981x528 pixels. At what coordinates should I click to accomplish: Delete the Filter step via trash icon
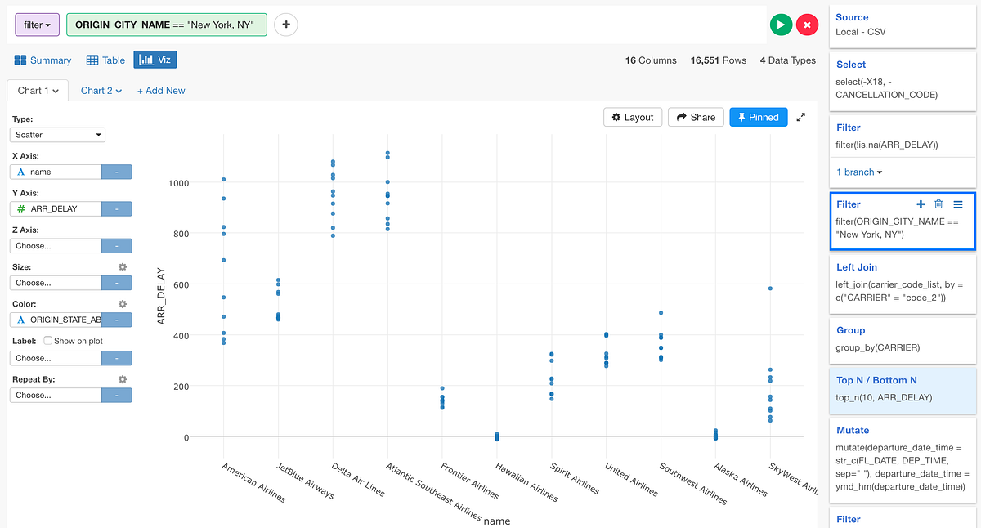938,204
